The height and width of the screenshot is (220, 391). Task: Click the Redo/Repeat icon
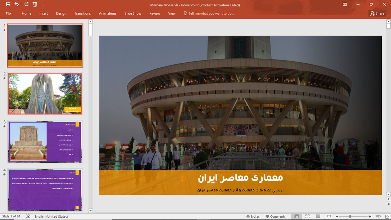click(27, 5)
